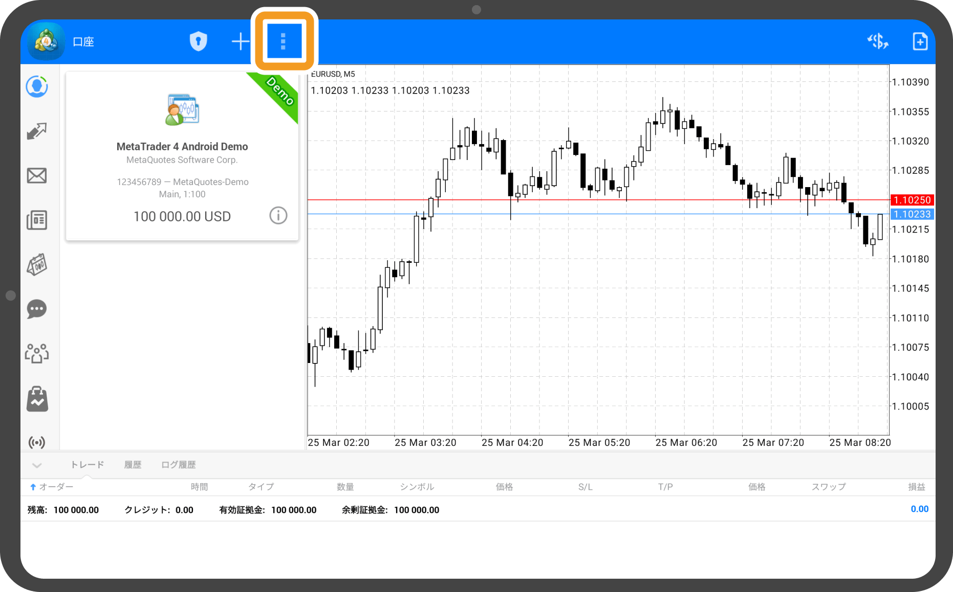Image resolution: width=953 pixels, height=592 pixels.
Task: Show account info via the i icon
Action: [278, 216]
